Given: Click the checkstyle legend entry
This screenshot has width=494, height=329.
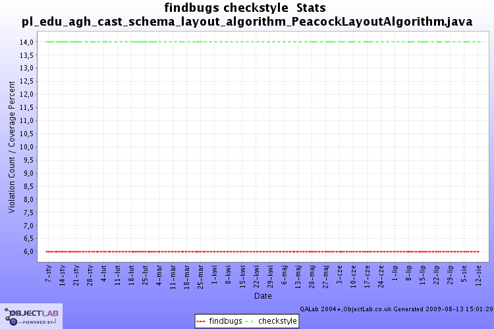Looking at the screenshot, I should click(271, 321).
